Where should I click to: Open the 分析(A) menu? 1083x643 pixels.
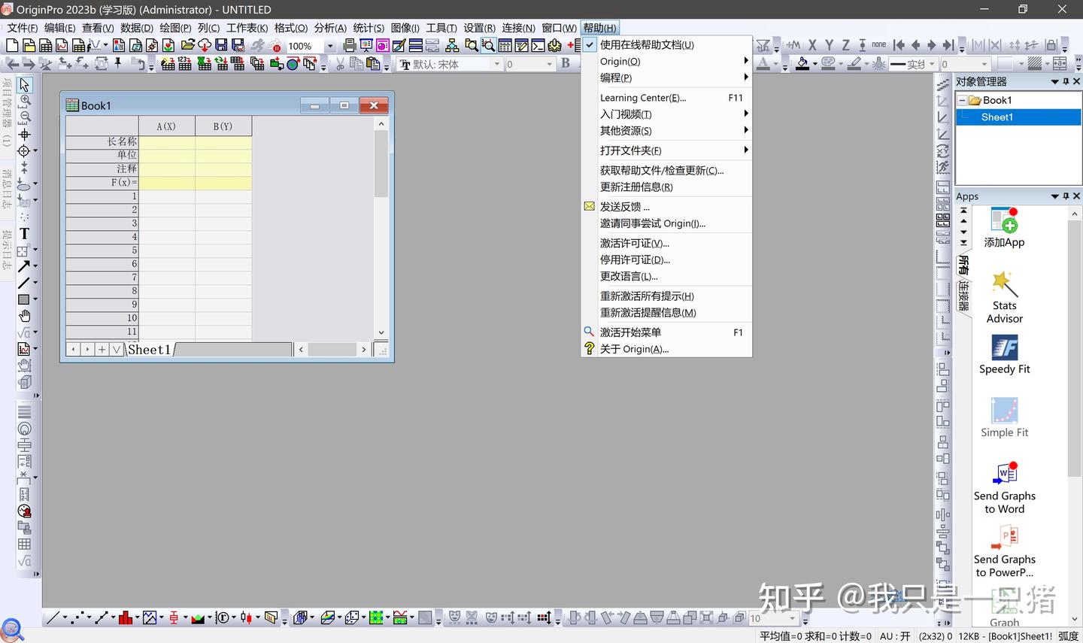click(x=329, y=28)
